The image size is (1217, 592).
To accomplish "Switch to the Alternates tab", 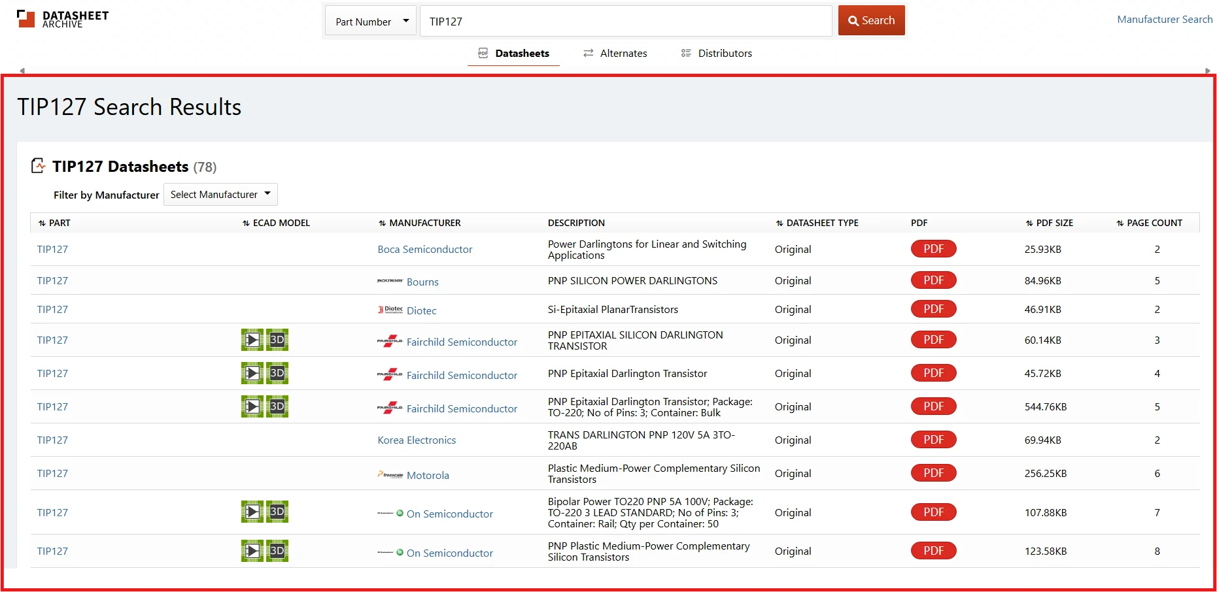I will click(615, 54).
